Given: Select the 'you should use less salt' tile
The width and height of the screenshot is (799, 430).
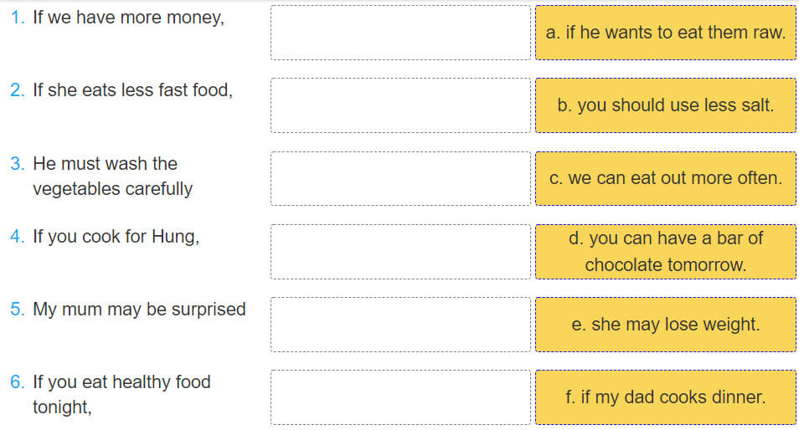Looking at the screenshot, I should [x=665, y=105].
